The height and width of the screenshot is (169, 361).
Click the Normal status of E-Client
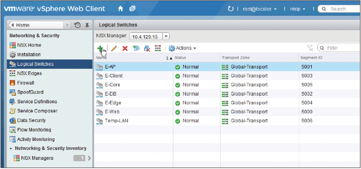pyautogui.click(x=191, y=76)
